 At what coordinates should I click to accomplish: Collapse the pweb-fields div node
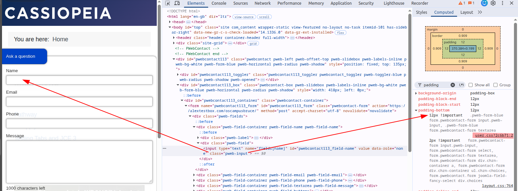click(190, 116)
